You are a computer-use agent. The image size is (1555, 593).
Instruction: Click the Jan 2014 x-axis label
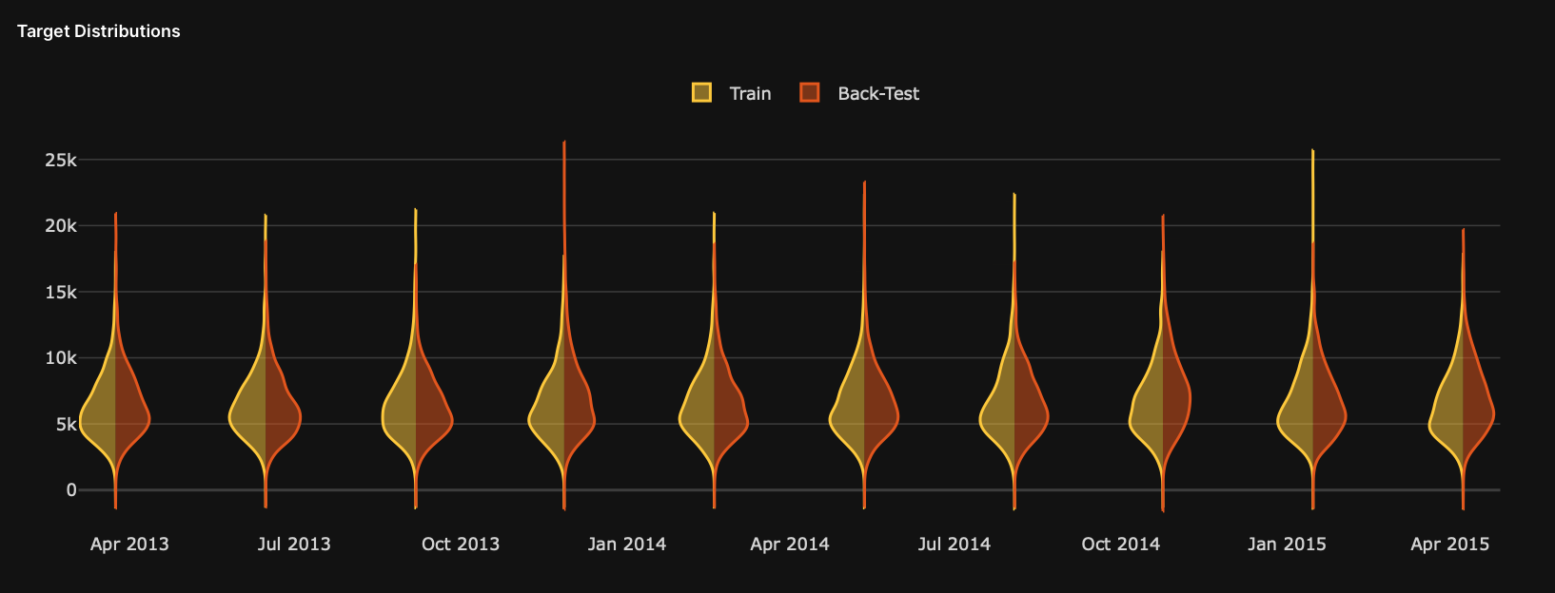(x=627, y=544)
